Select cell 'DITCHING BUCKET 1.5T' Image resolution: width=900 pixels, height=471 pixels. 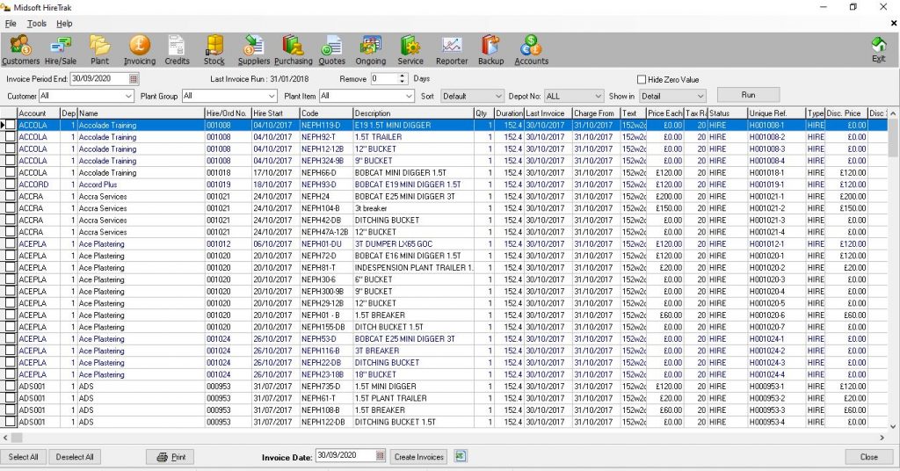(x=413, y=422)
